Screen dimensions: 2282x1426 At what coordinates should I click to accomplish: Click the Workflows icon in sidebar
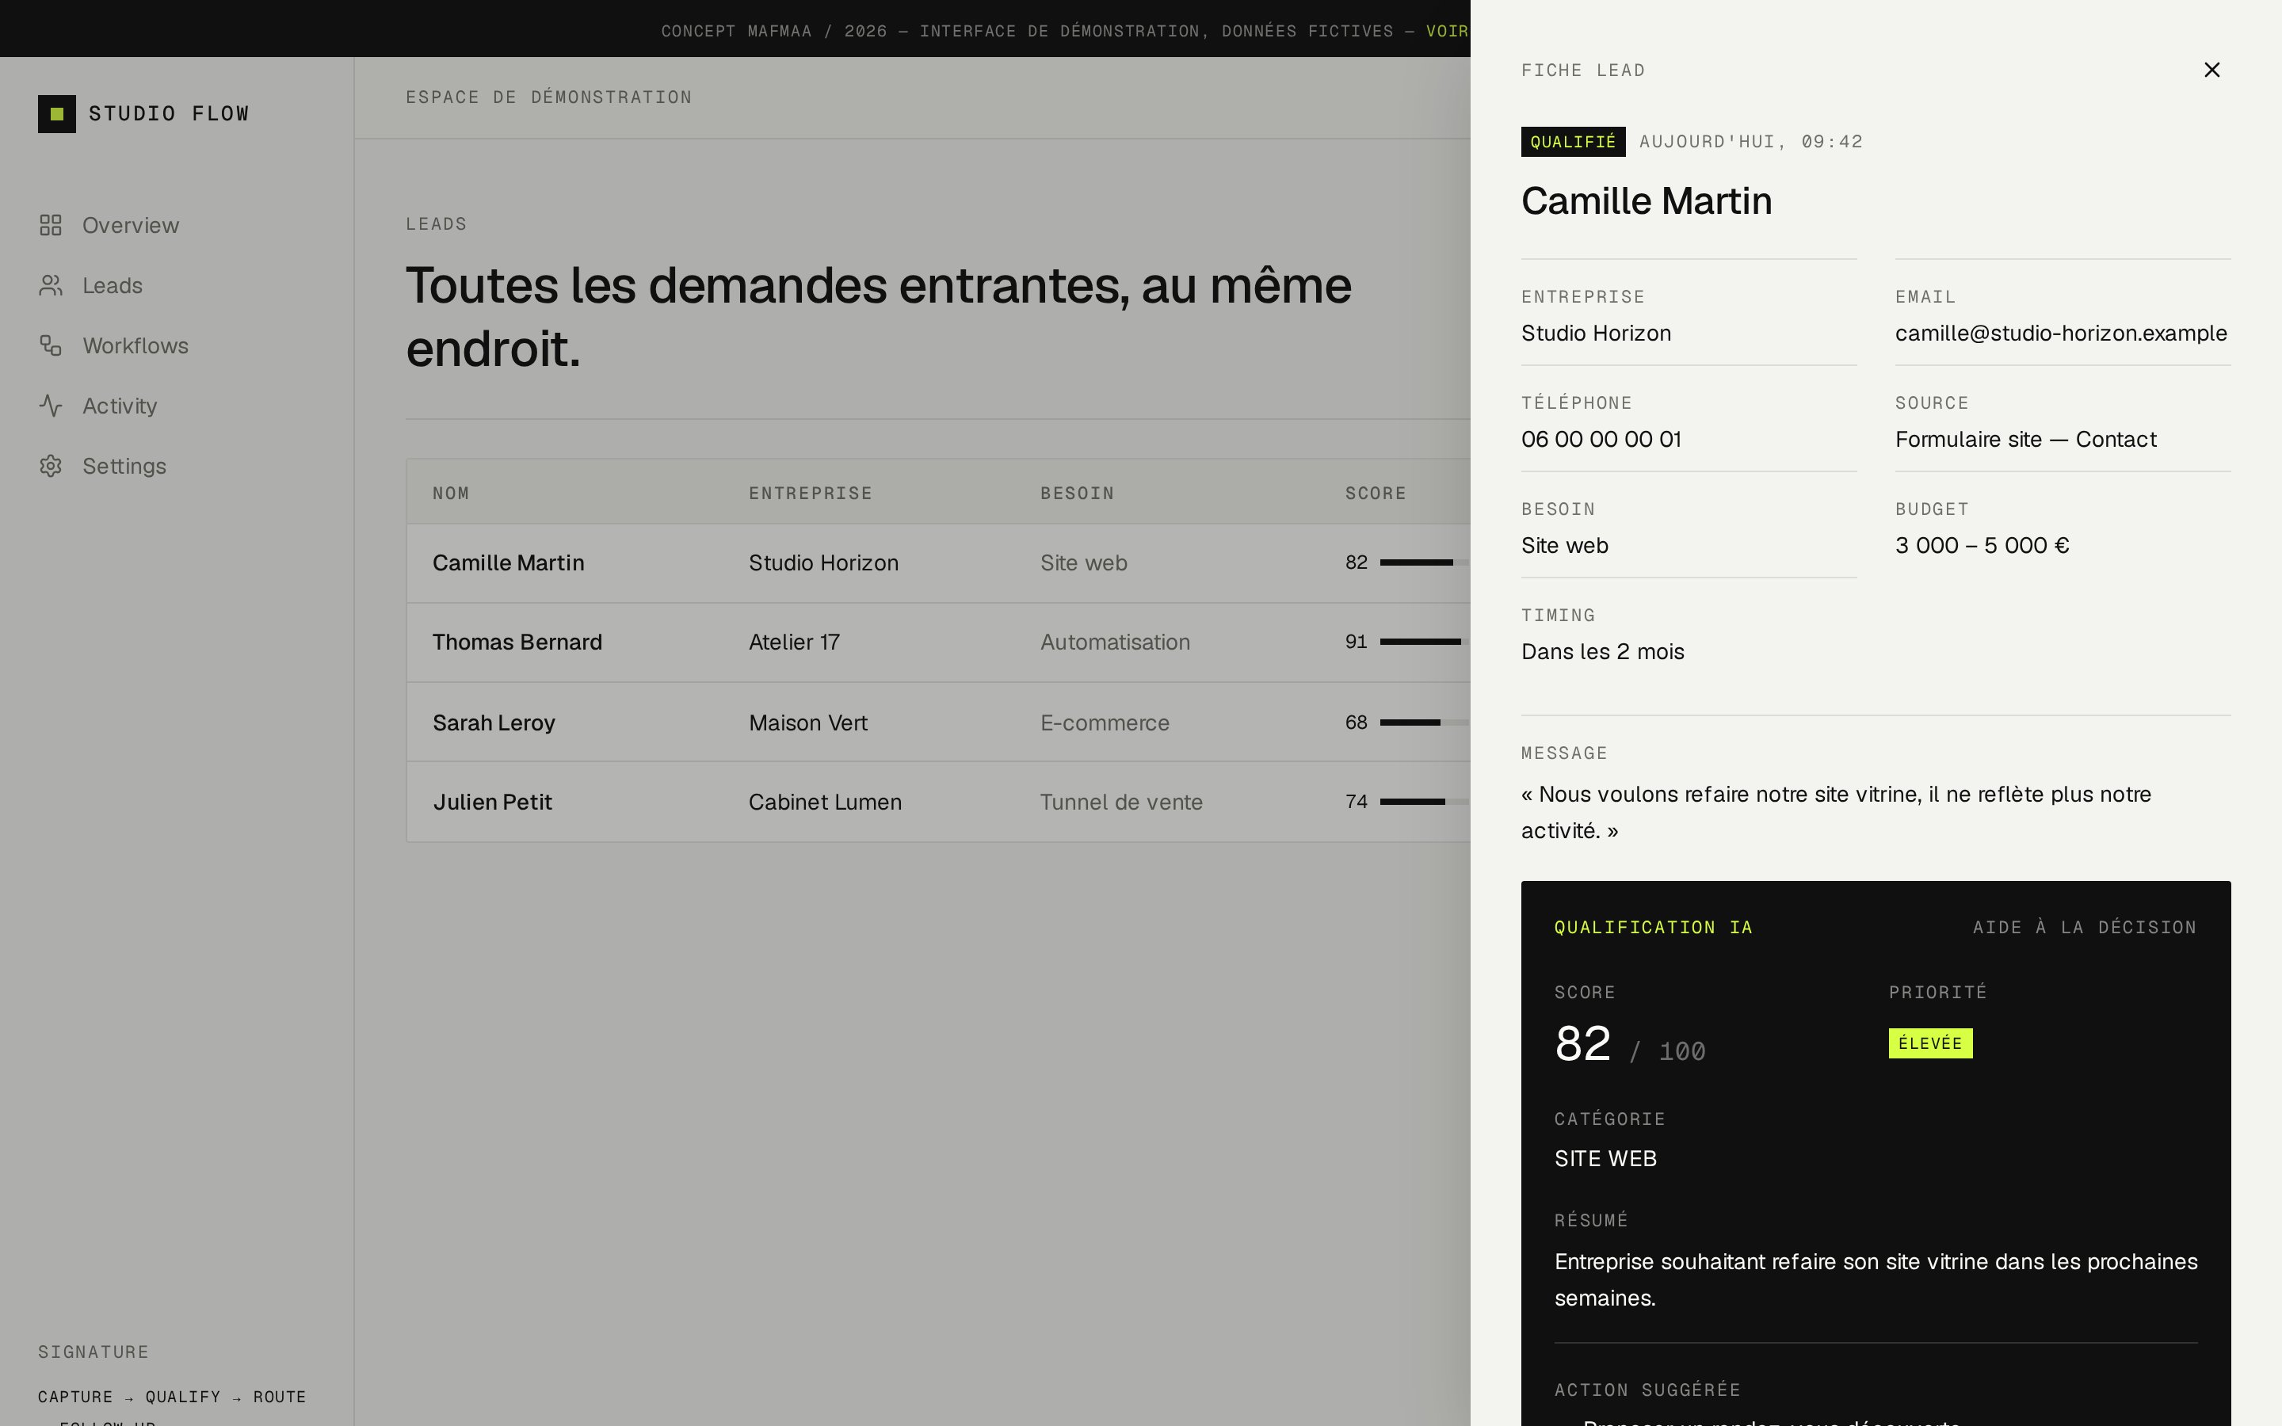(51, 346)
